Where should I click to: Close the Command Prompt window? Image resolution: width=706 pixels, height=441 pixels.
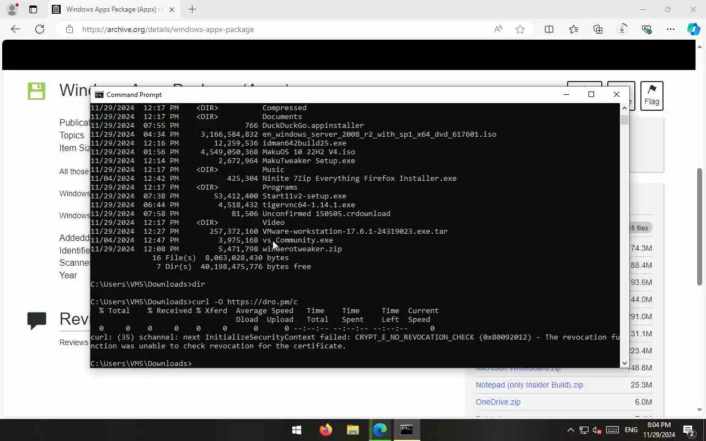pos(617,94)
